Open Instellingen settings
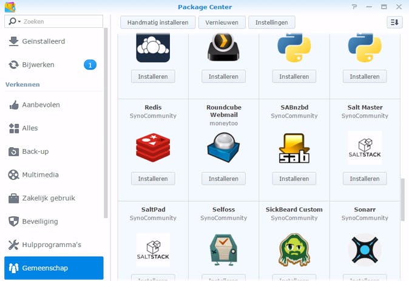 [x=271, y=22]
